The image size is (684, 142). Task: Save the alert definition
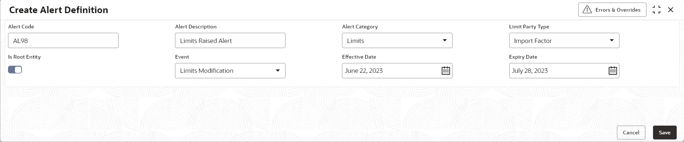[664, 133]
